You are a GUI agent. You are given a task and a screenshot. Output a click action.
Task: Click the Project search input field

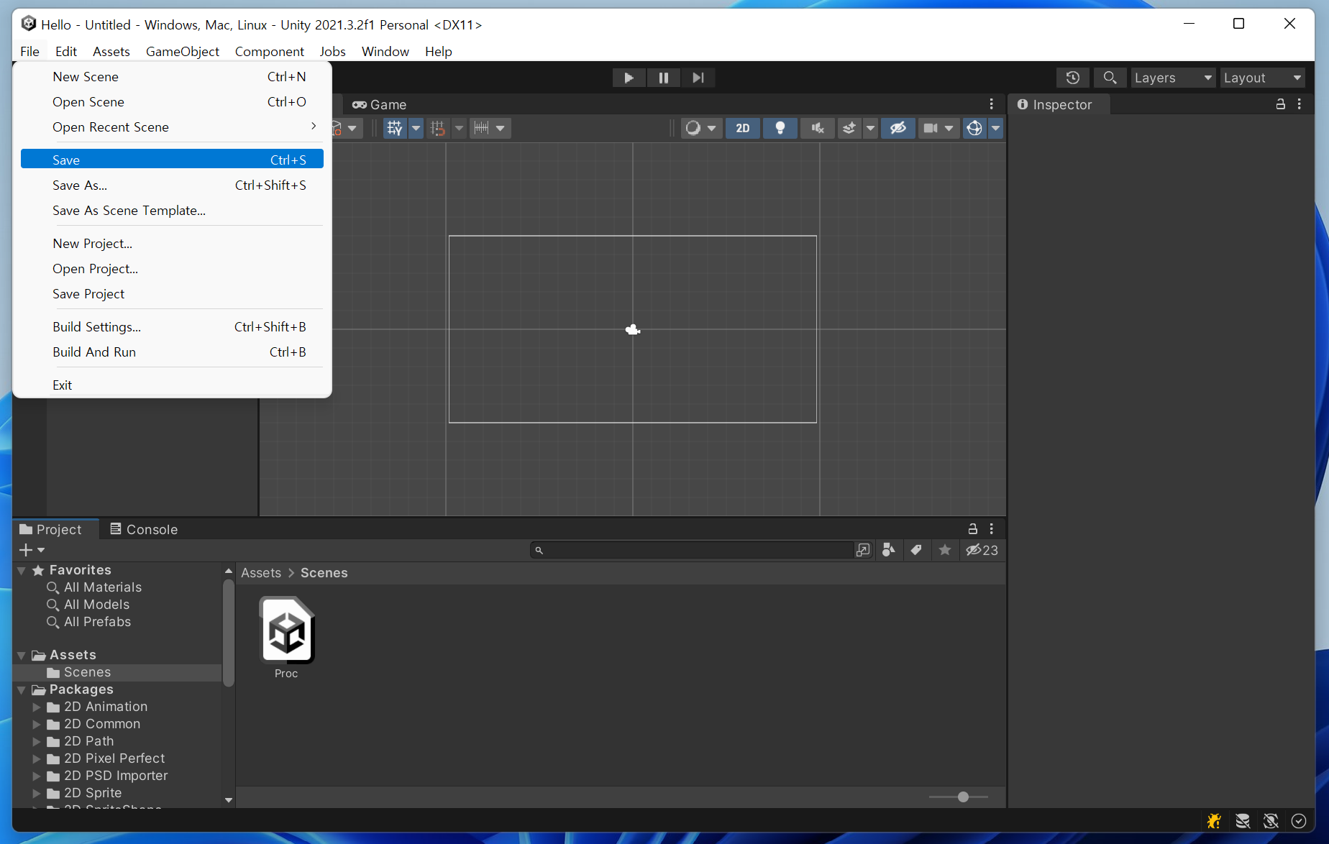coord(691,550)
